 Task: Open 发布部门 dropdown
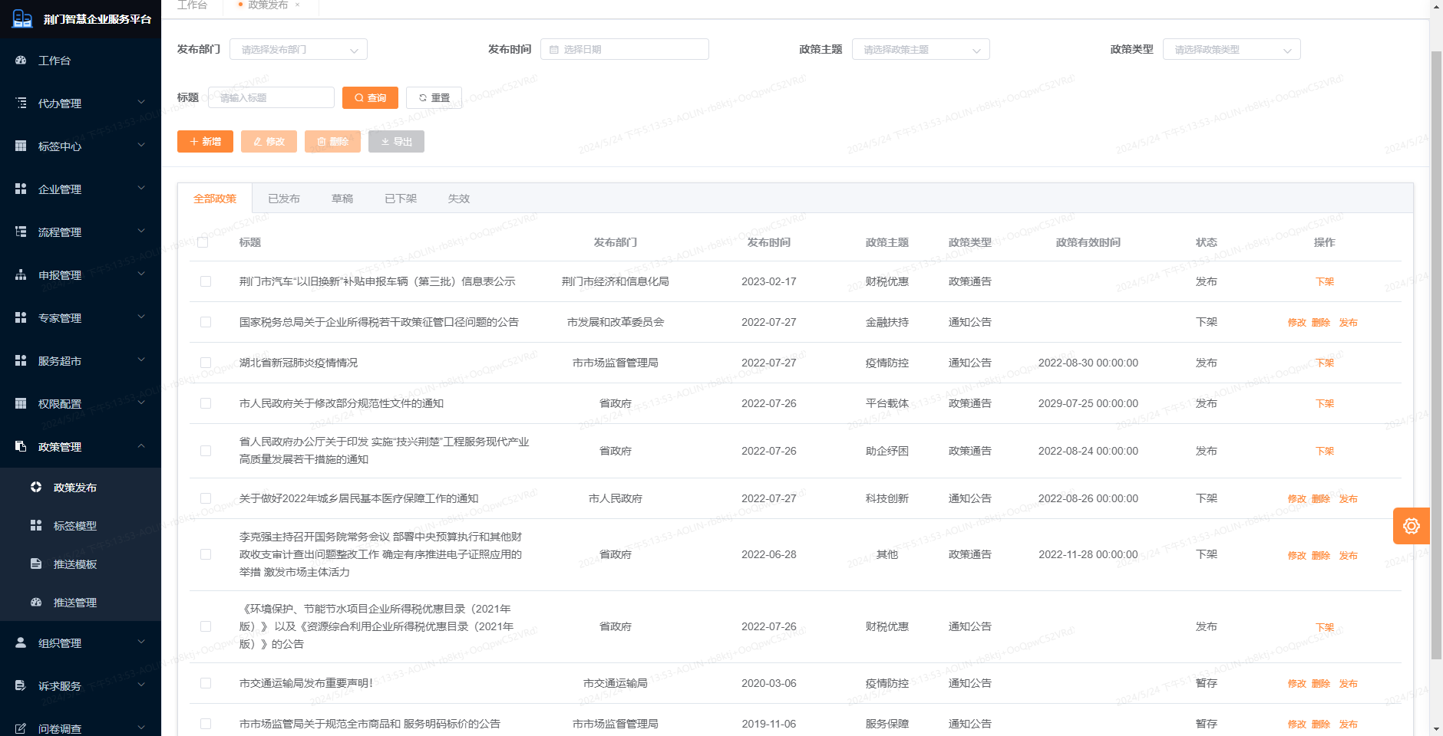299,49
